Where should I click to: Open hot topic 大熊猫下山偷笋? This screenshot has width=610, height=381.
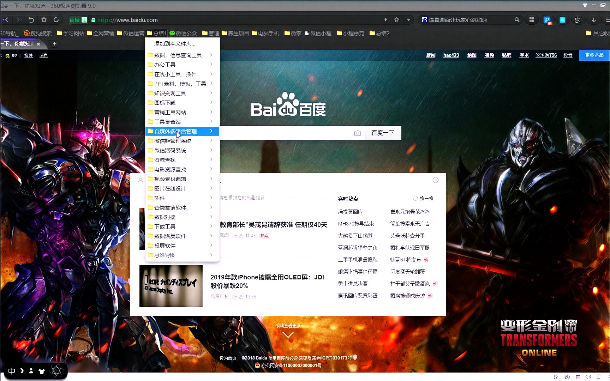pyautogui.click(x=355, y=236)
